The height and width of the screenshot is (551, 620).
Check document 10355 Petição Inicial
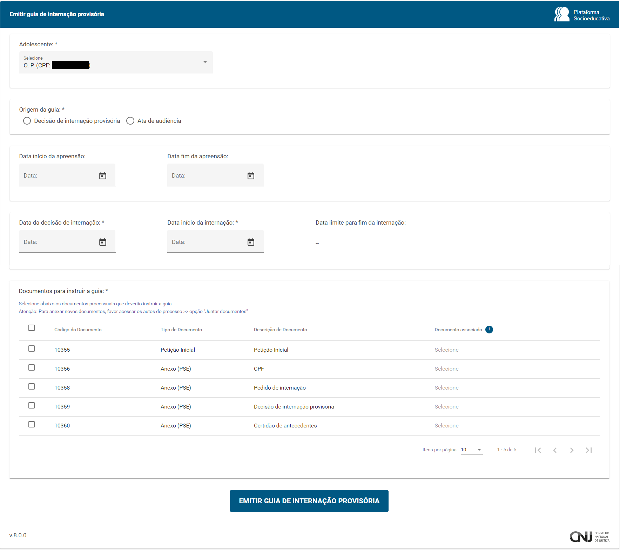pos(32,348)
